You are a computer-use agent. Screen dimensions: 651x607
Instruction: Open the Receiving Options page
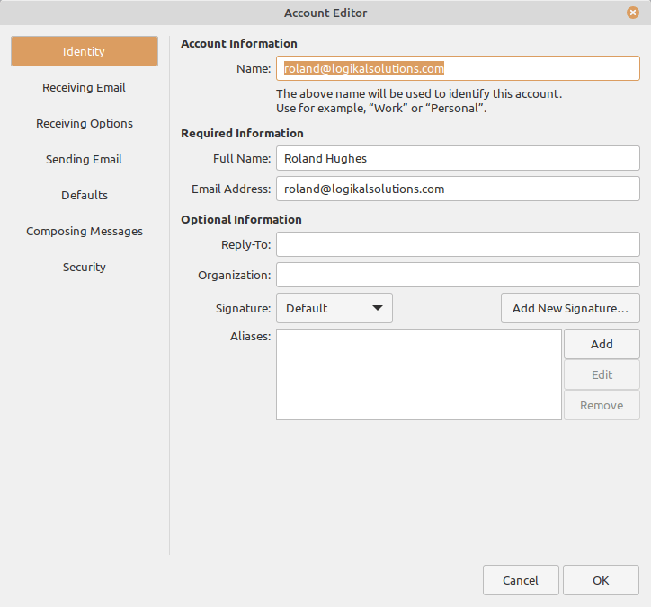[84, 123]
